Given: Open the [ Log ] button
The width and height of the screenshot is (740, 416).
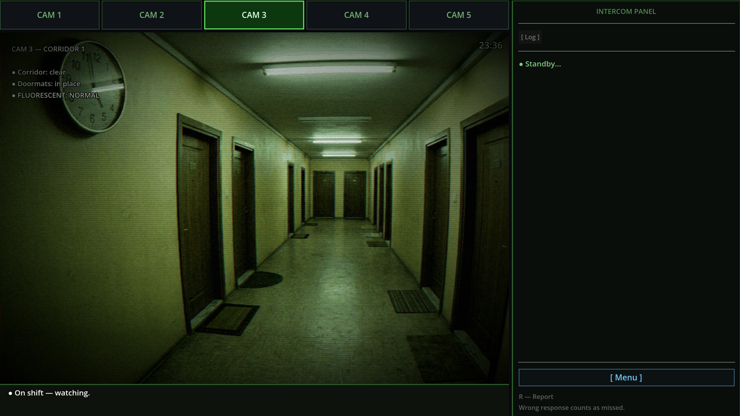Looking at the screenshot, I should [530, 37].
